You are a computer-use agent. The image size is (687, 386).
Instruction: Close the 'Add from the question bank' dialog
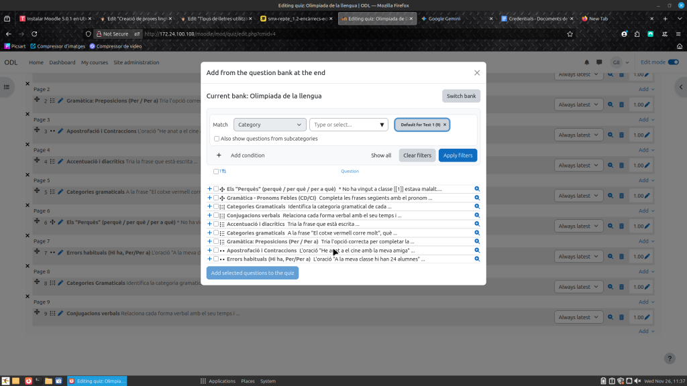477,72
